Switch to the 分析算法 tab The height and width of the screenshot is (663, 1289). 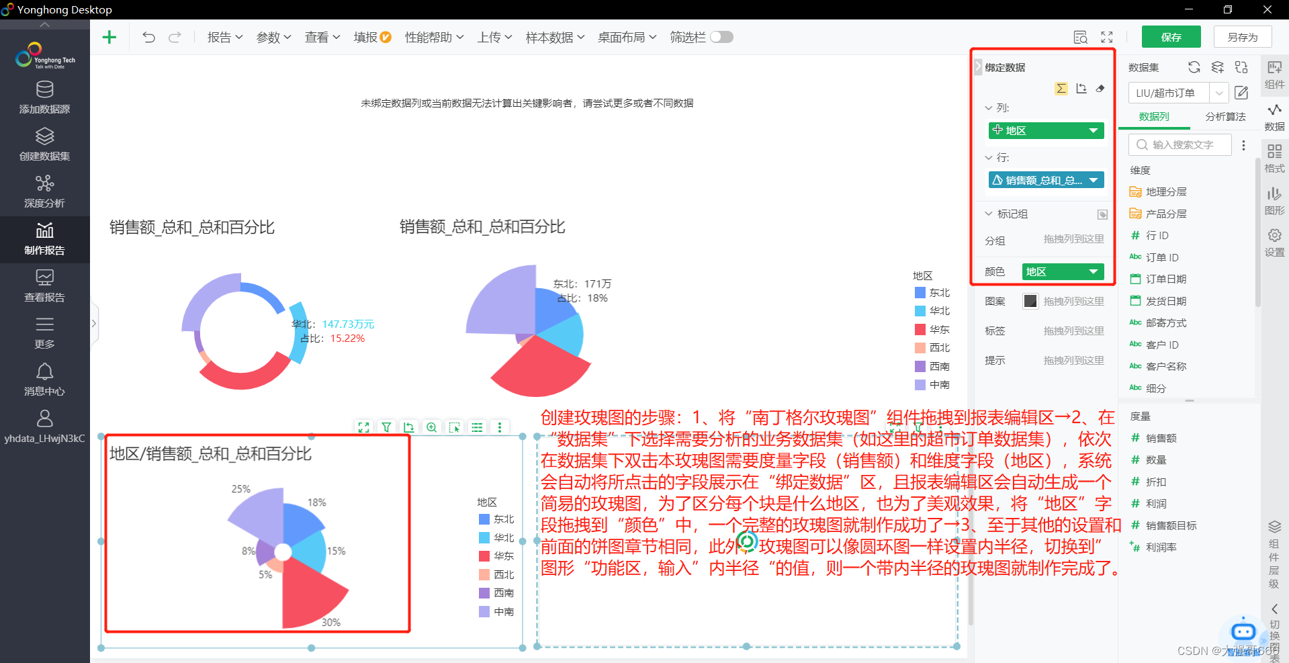(1225, 116)
